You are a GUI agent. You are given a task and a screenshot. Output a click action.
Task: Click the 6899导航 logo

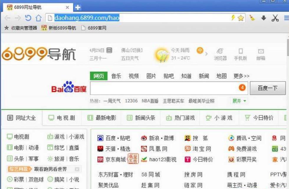click(39, 54)
